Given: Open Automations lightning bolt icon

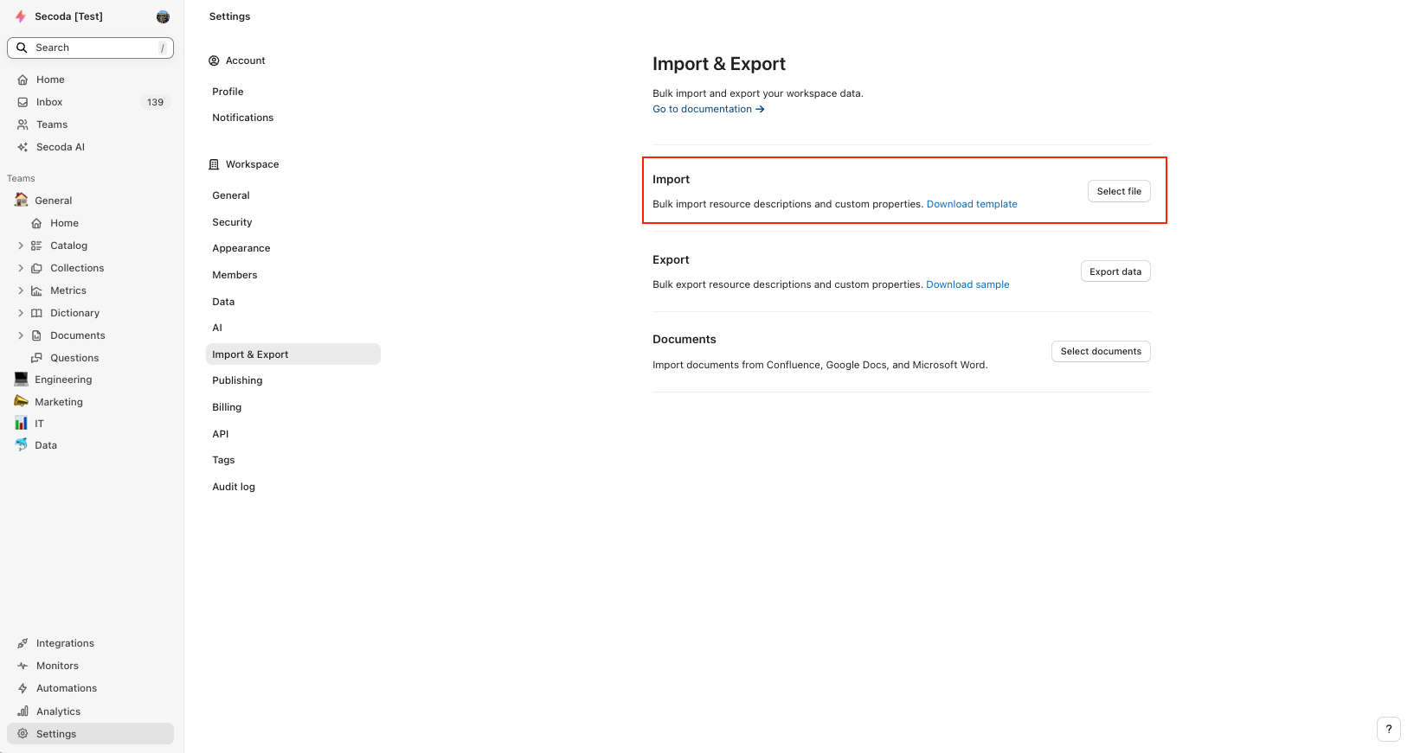Looking at the screenshot, I should coord(23,688).
